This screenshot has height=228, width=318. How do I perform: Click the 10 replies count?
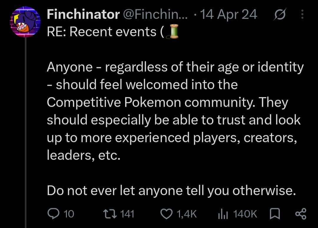pyautogui.click(x=69, y=214)
